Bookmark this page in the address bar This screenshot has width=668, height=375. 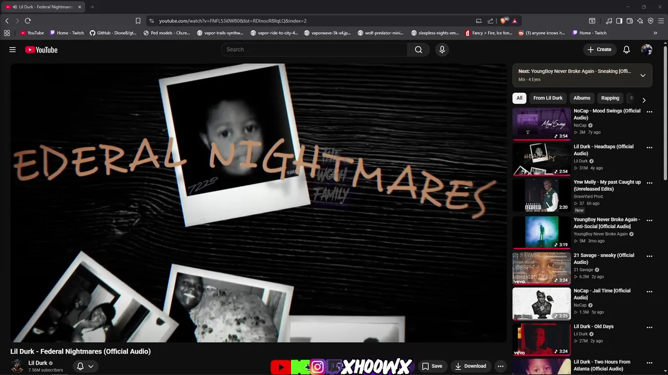[138, 21]
